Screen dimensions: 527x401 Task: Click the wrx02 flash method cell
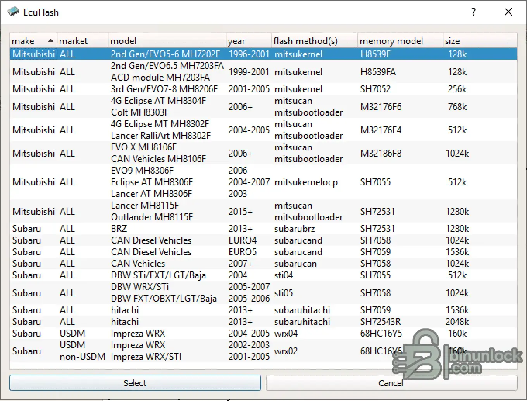(x=286, y=351)
